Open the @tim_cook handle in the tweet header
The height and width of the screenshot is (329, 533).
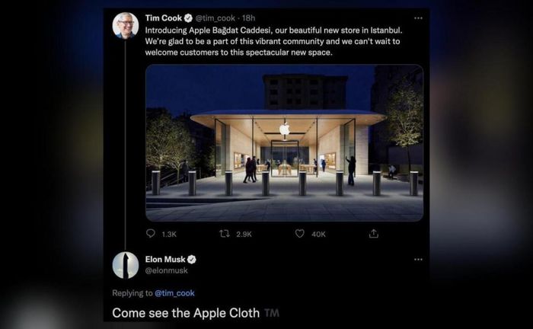pyautogui.click(x=216, y=18)
